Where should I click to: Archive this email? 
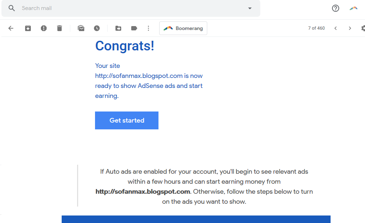[28, 28]
